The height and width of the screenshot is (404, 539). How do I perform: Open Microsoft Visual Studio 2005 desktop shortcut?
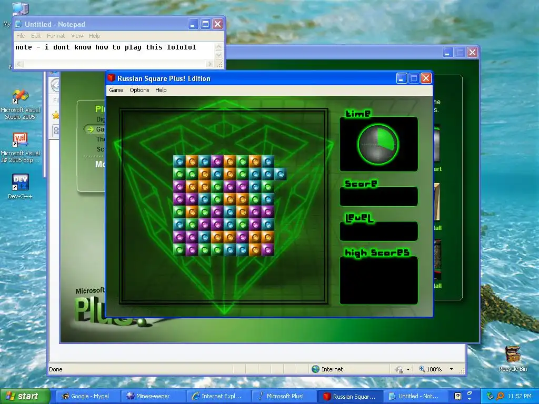[21, 104]
